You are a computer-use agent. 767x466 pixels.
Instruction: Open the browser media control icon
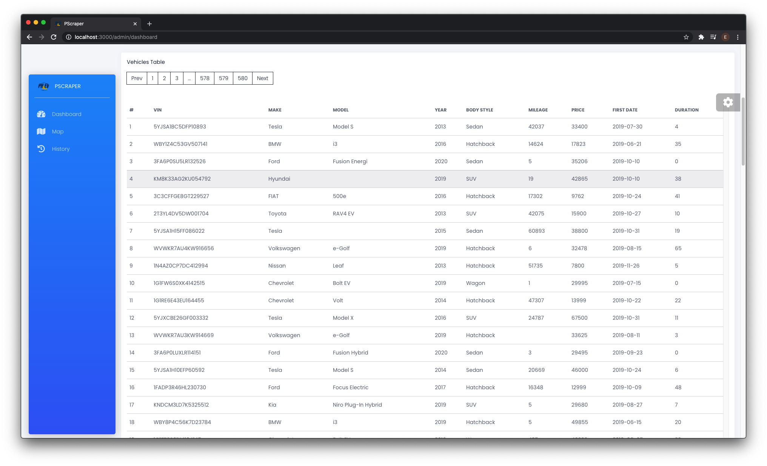(713, 37)
